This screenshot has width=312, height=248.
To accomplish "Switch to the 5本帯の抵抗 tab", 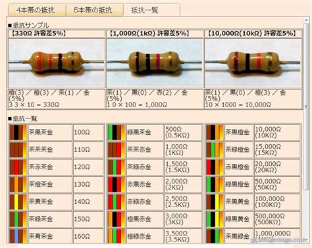I will point(94,10).
